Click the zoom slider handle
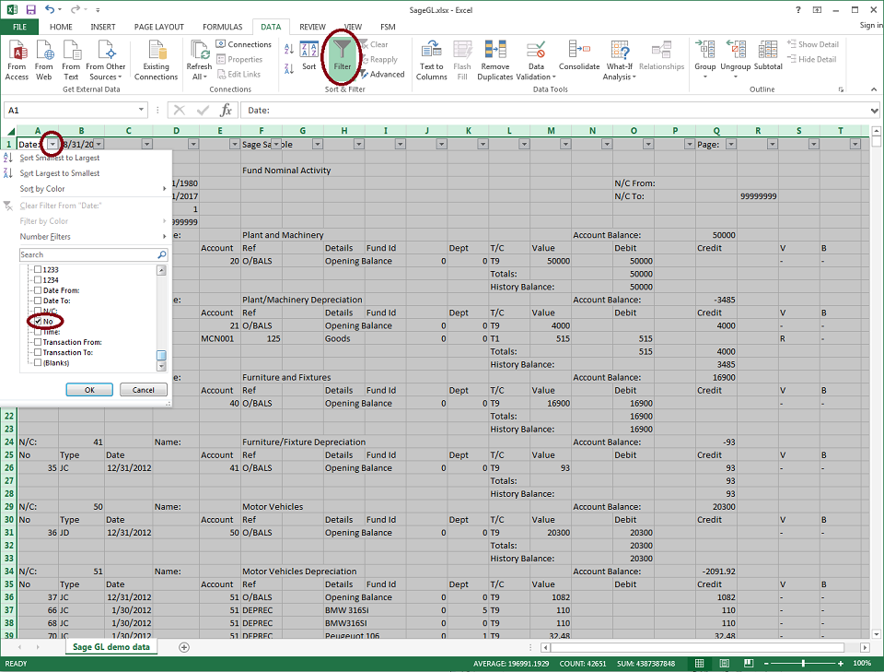Viewport: 884px width, 672px height. (x=803, y=664)
